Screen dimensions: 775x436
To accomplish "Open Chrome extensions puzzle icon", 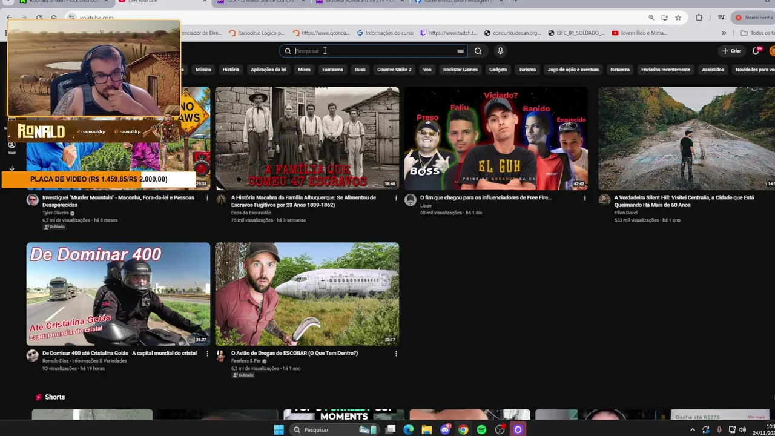I will (699, 18).
